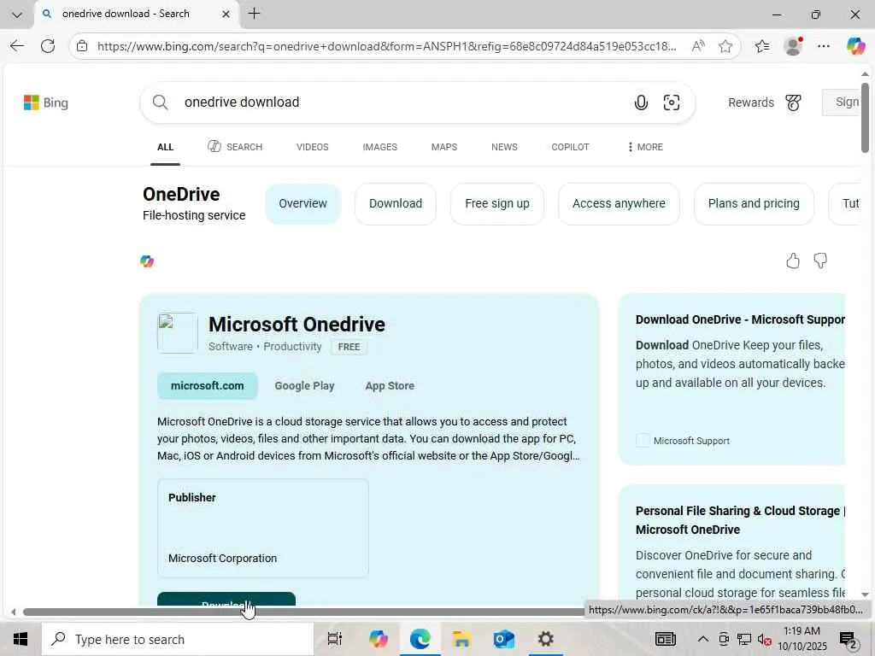Click the browser Back arrow
The width and height of the screenshot is (875, 656).
(17, 46)
